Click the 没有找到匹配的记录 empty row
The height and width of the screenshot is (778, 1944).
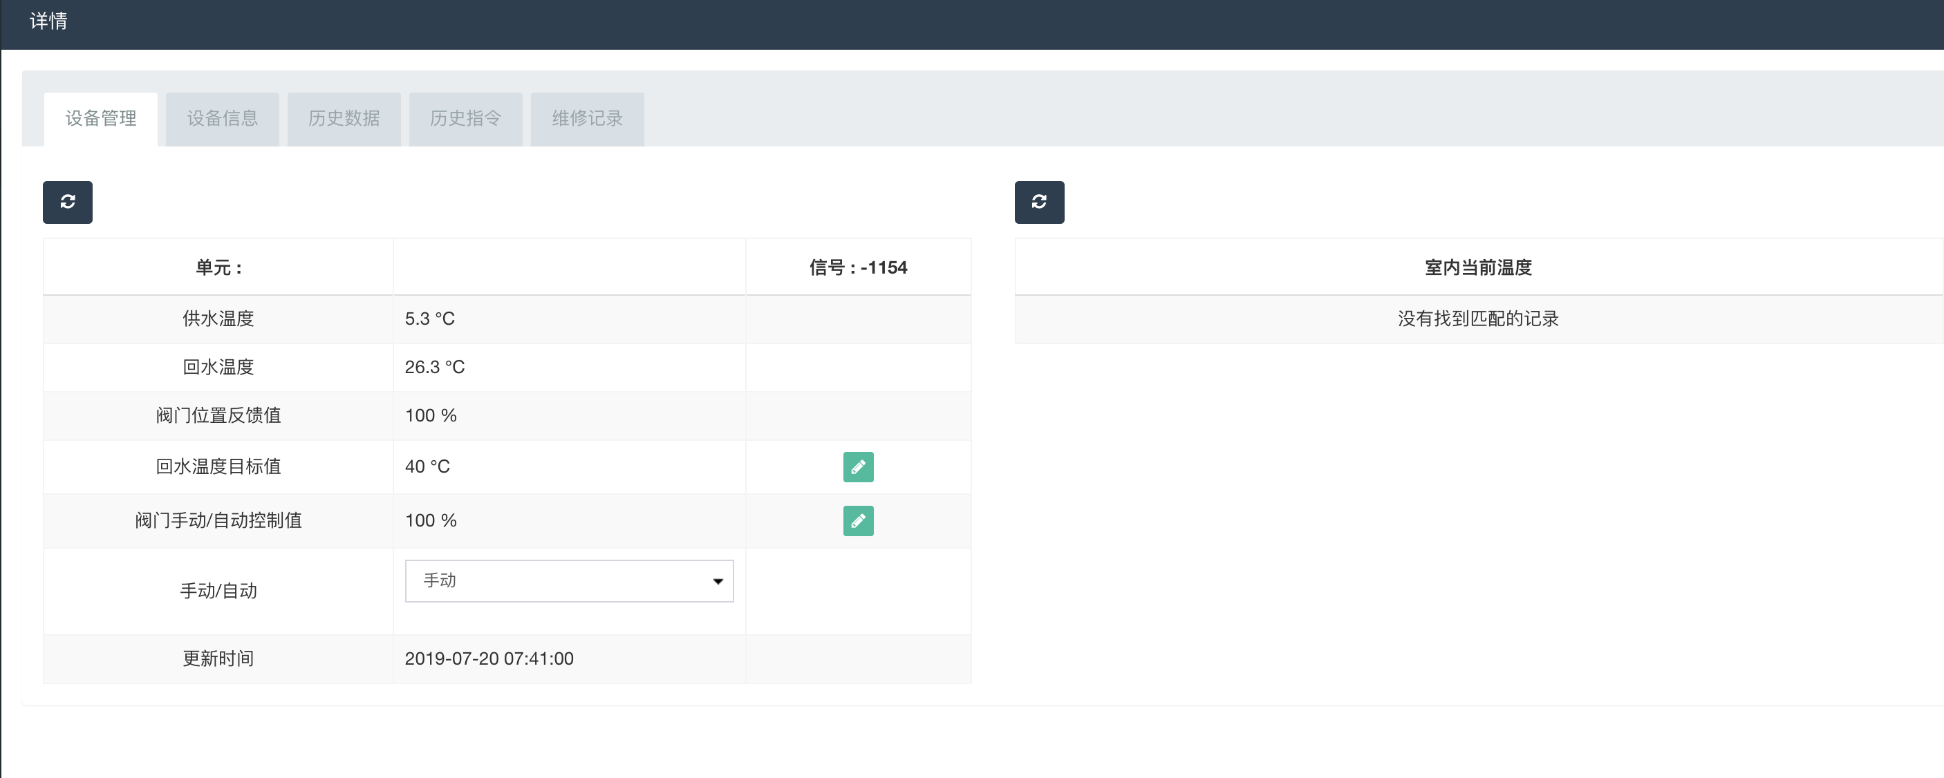[1477, 319]
